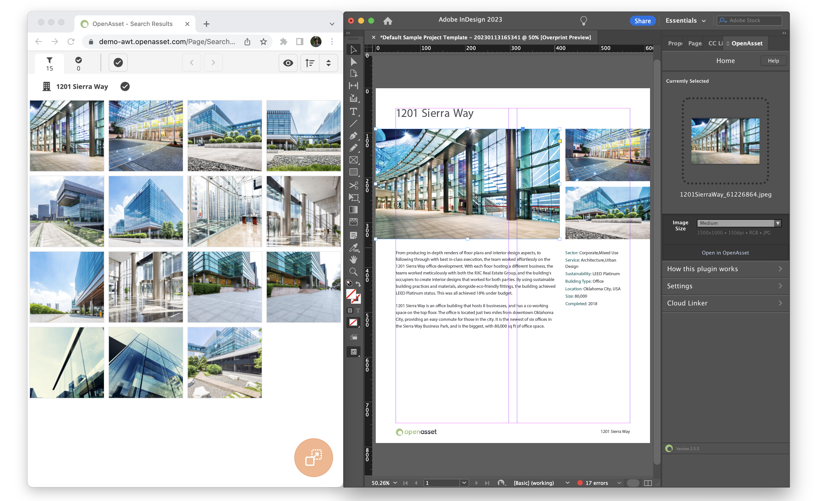Viewport: 819px width, 501px height.
Task: Select the Rectangle Frame tool
Action: (x=353, y=160)
